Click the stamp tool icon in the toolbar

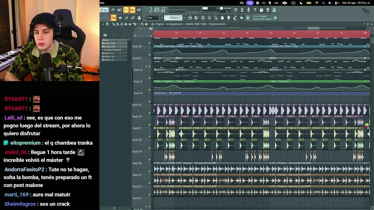coord(139,18)
